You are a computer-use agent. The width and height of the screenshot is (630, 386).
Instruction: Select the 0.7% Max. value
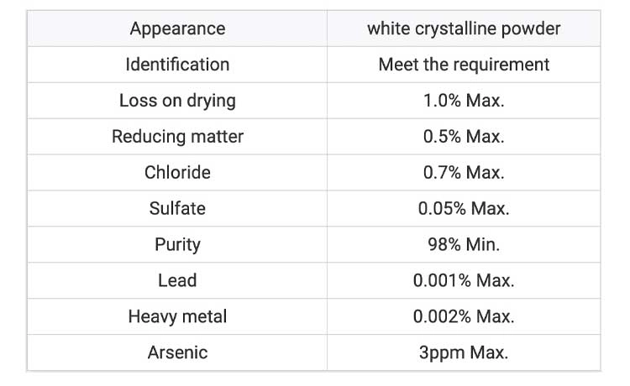point(464,173)
